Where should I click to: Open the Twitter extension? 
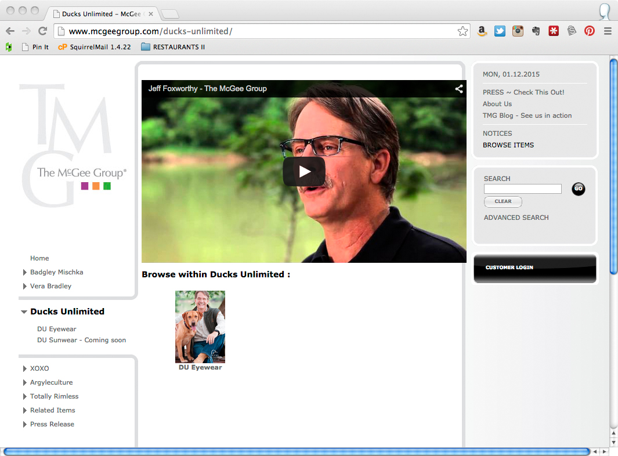coord(500,31)
